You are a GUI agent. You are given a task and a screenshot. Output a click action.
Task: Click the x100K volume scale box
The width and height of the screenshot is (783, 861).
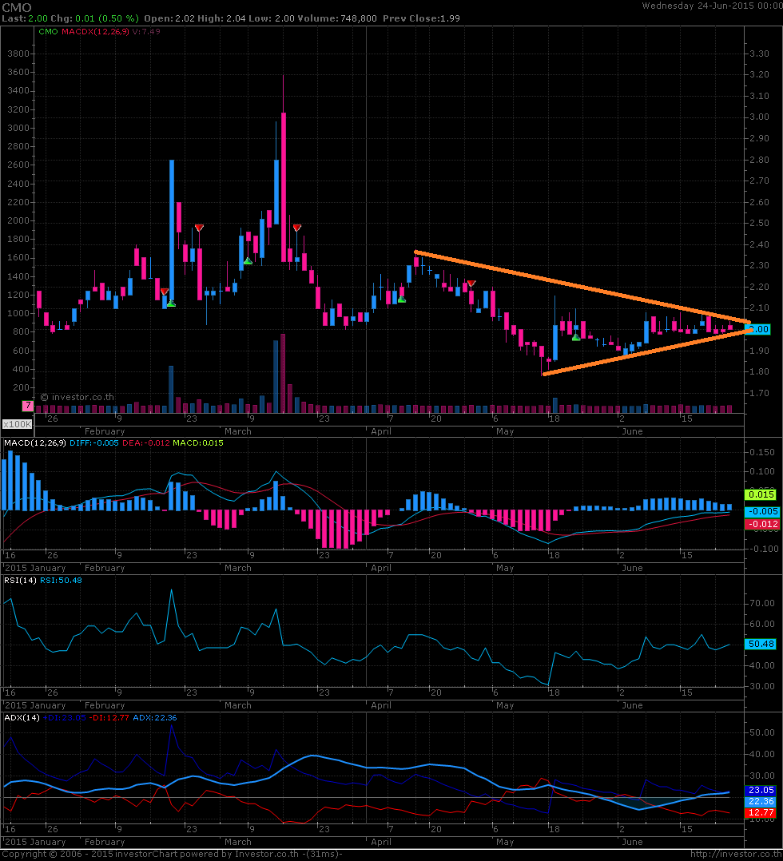(x=18, y=424)
